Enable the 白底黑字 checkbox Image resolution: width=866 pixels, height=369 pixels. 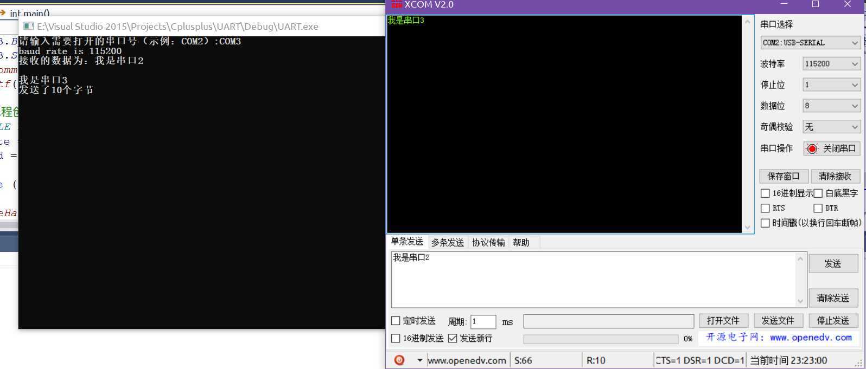(x=818, y=193)
